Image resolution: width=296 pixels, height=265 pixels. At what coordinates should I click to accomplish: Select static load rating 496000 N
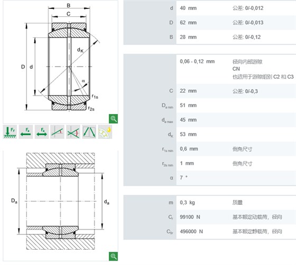pyautogui.click(x=191, y=232)
